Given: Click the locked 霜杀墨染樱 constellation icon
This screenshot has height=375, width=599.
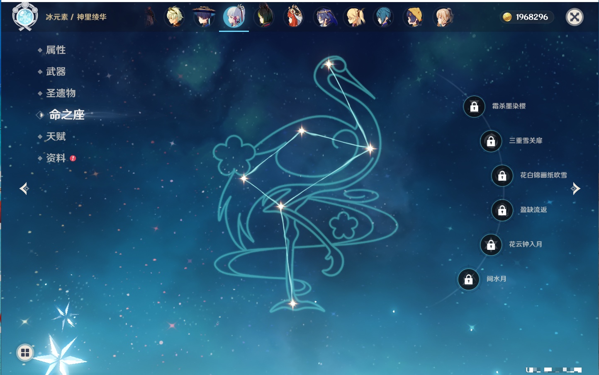Looking at the screenshot, I should pyautogui.click(x=474, y=106).
